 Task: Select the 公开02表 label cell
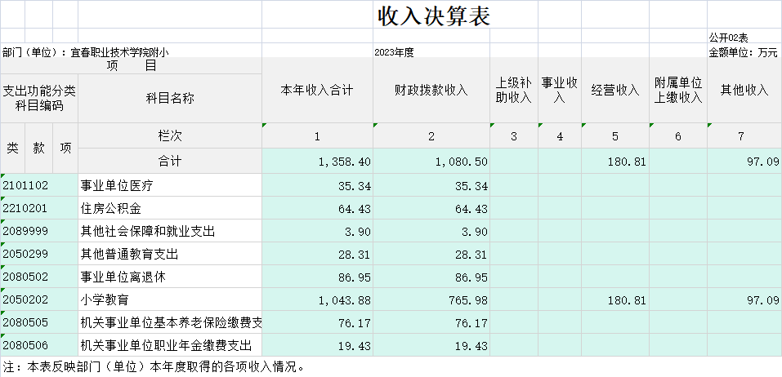pyautogui.click(x=743, y=38)
